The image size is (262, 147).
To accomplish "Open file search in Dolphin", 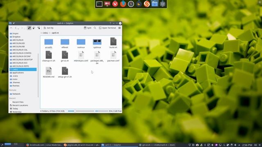I will pos(95,28).
